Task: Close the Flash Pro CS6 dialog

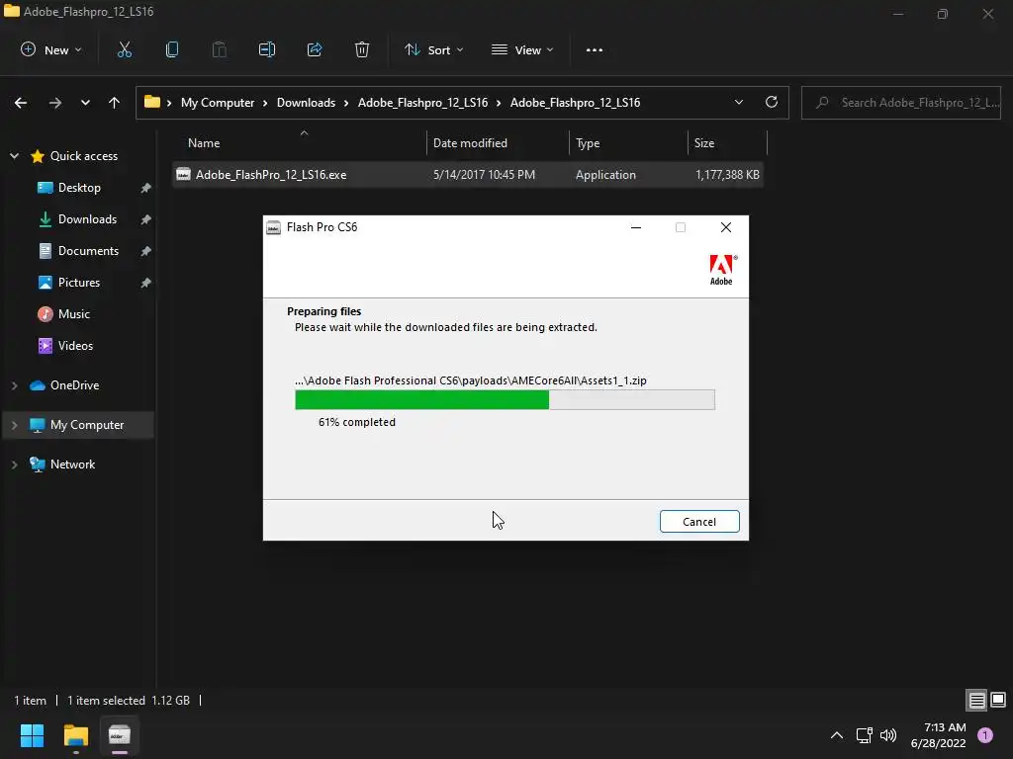Action: pos(725,227)
